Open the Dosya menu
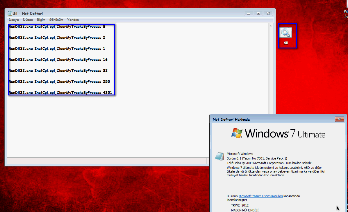This screenshot has width=348, height=212. 14,20
